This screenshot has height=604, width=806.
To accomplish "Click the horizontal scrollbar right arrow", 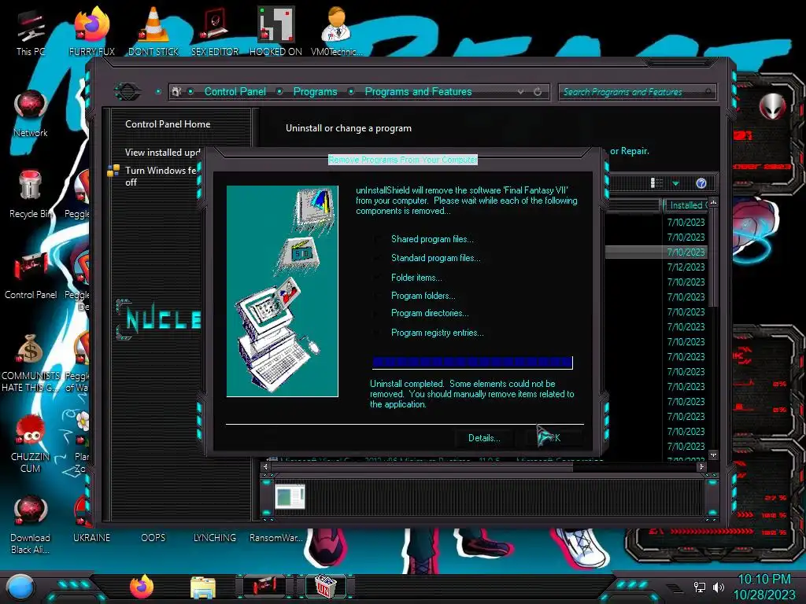I will coord(701,467).
